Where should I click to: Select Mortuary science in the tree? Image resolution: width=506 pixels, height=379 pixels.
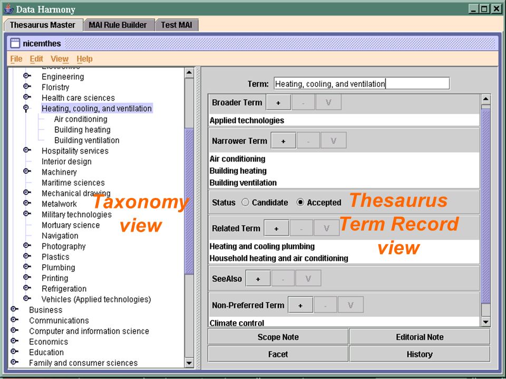(x=71, y=225)
